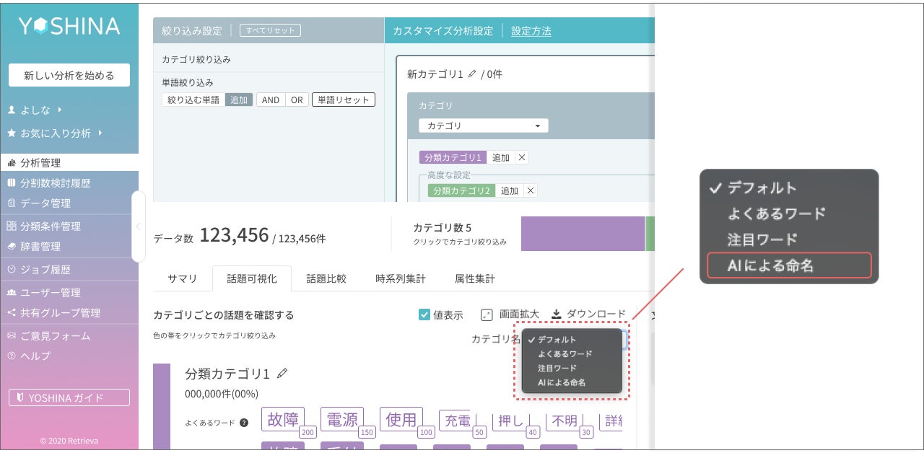This screenshot has height=453, width=924.
Task: Select the OR word filter mode
Action: click(x=297, y=100)
